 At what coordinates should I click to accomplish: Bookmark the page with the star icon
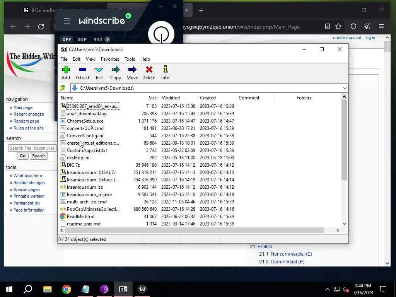pos(338,26)
